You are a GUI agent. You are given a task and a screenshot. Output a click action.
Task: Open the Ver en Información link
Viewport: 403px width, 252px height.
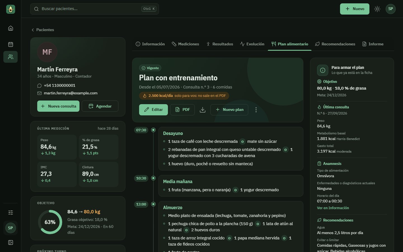tap(333, 208)
